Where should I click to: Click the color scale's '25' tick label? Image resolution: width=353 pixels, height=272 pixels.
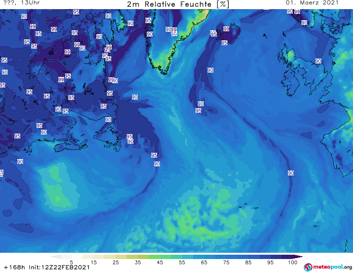[x=116, y=262]
